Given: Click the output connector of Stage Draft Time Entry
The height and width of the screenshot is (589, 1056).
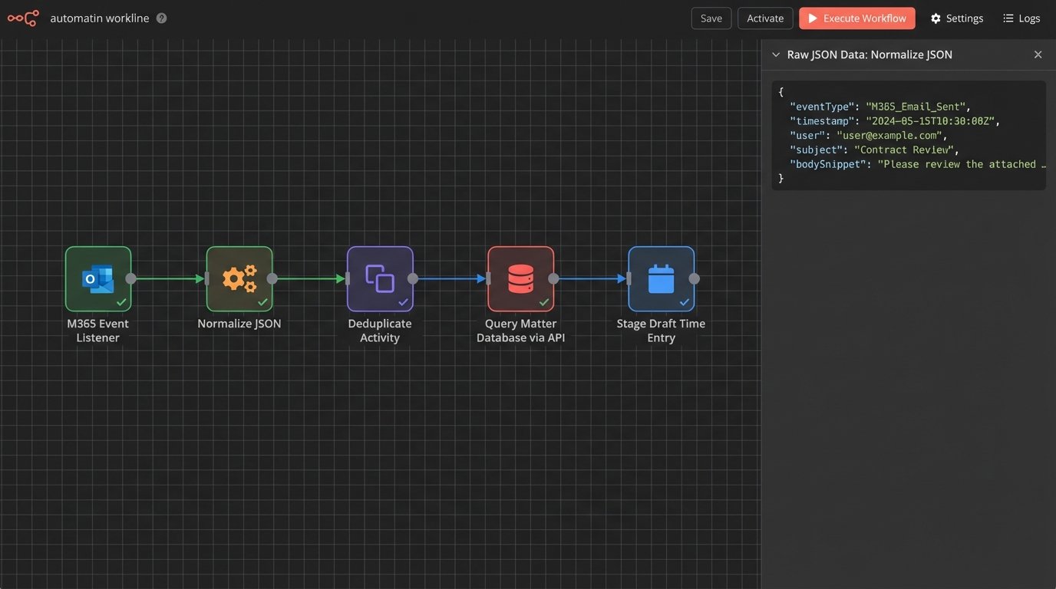Looking at the screenshot, I should pyautogui.click(x=694, y=278).
